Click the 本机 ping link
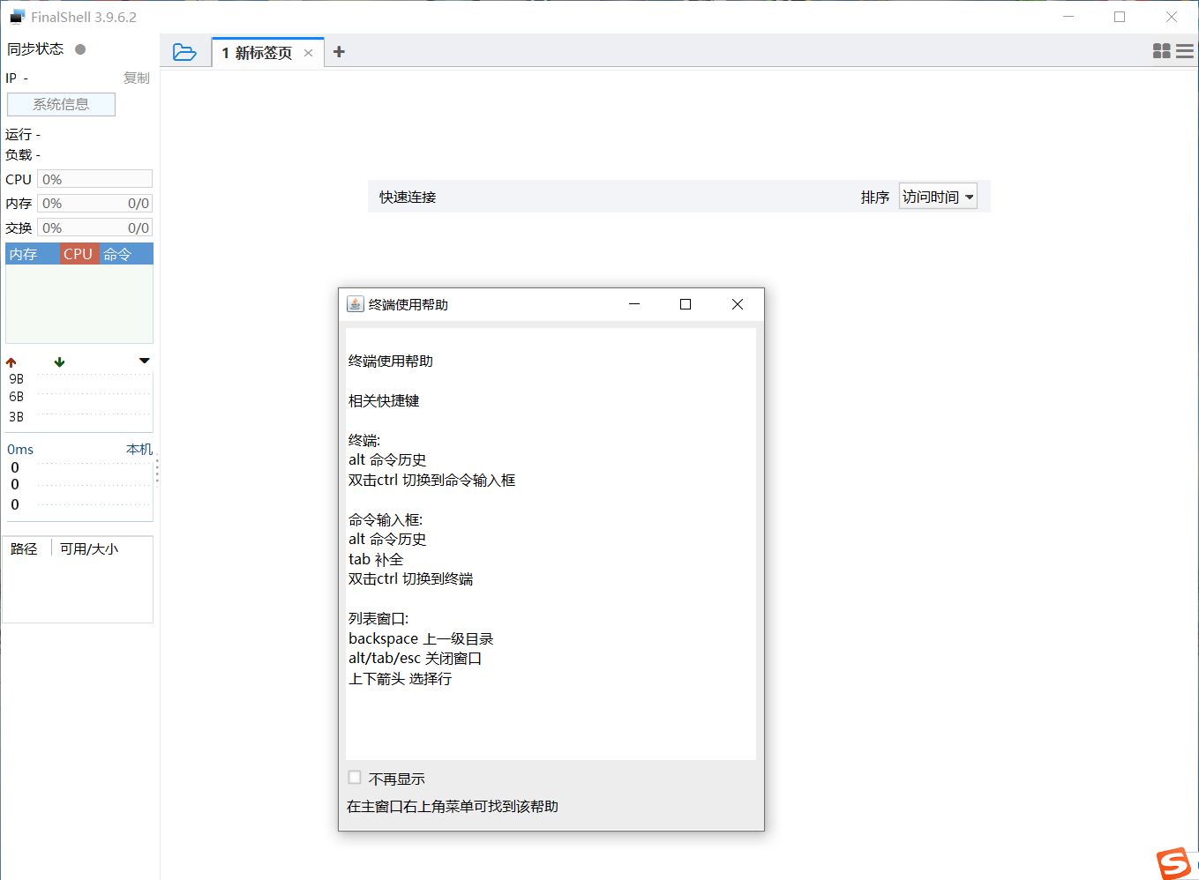The height and width of the screenshot is (880, 1199). tap(139, 450)
